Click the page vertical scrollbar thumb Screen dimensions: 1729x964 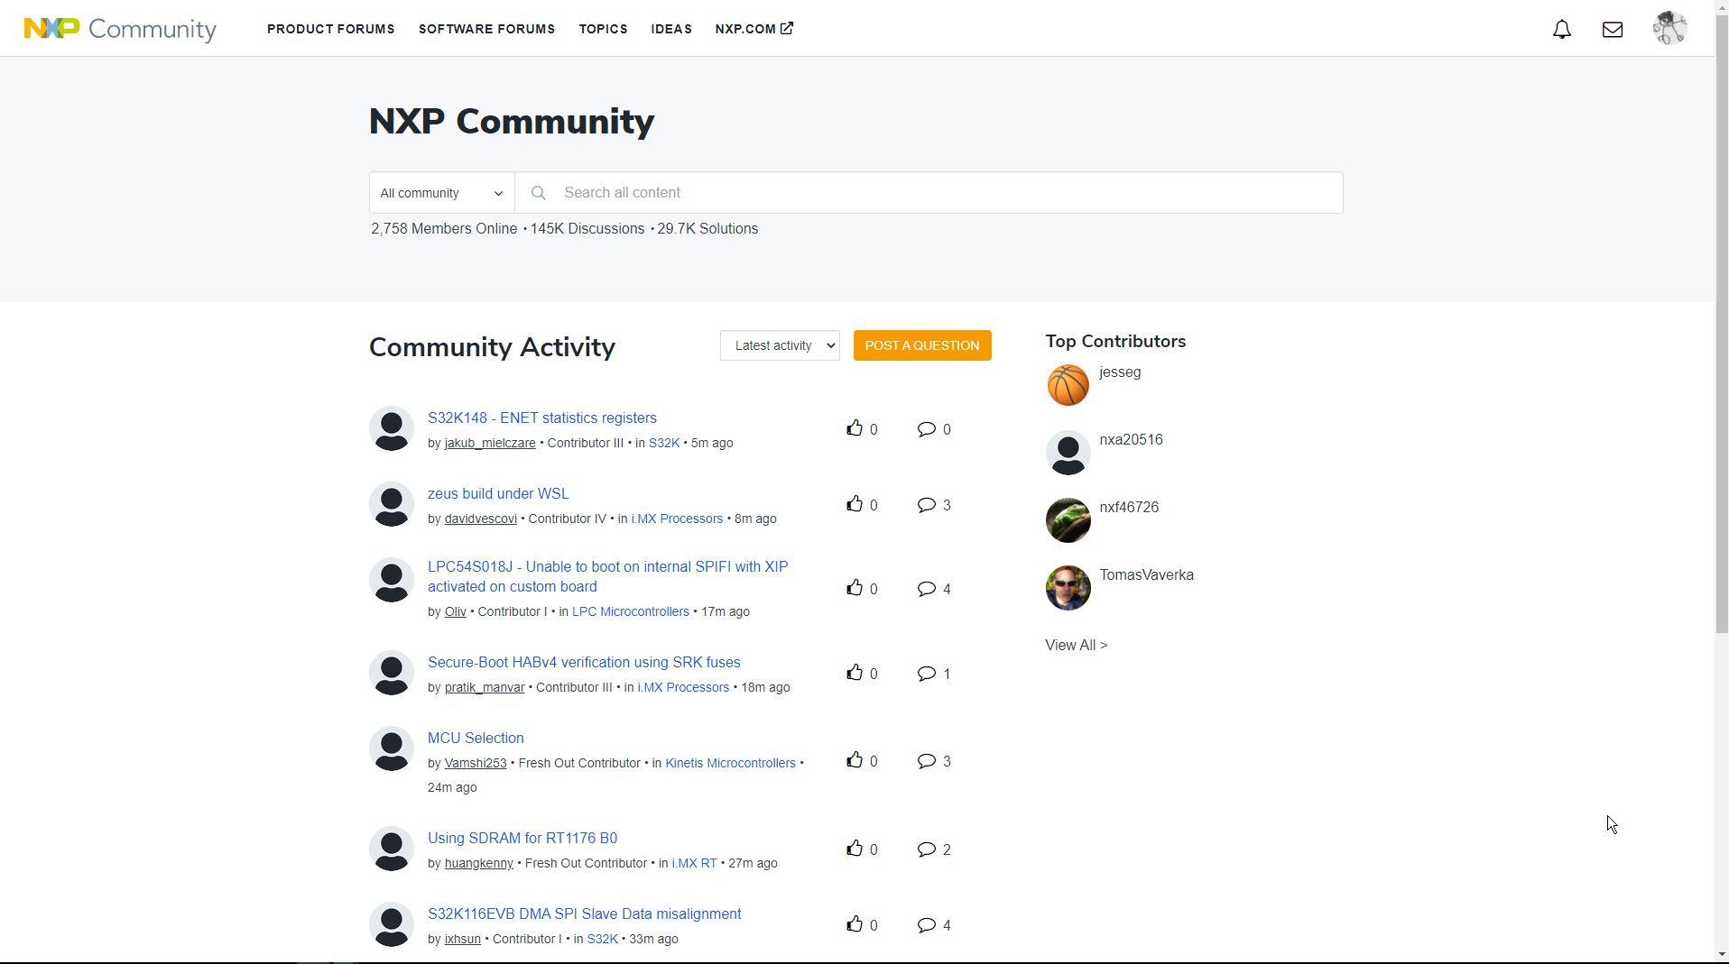pos(1722,322)
